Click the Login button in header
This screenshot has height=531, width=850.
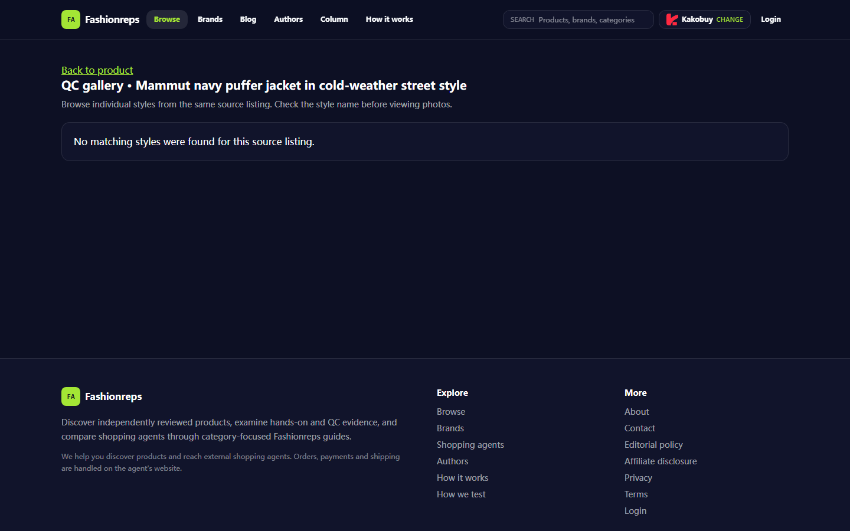pyautogui.click(x=771, y=19)
